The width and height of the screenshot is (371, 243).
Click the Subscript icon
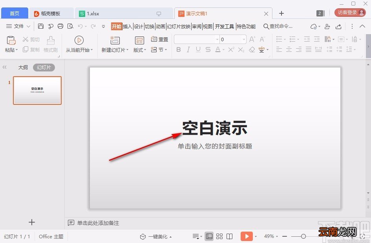[241, 49]
